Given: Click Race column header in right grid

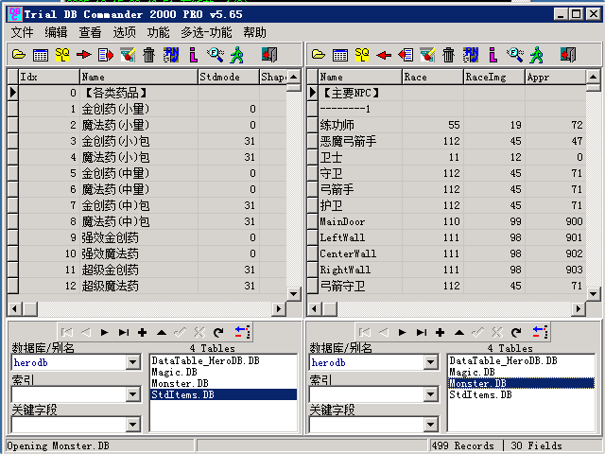Looking at the screenshot, I should pos(433,77).
